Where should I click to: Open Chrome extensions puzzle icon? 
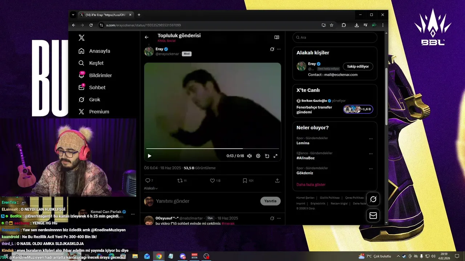(x=344, y=25)
